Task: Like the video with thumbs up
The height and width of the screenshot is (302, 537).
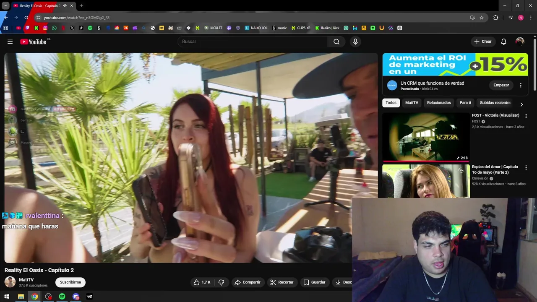Action: tap(202, 282)
